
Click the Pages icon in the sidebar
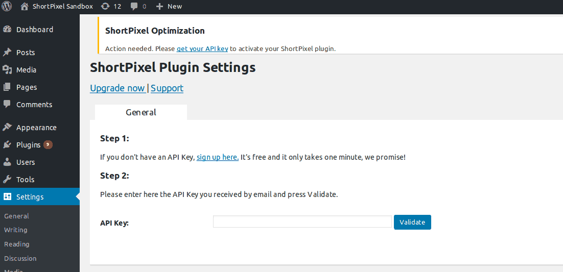click(7, 87)
